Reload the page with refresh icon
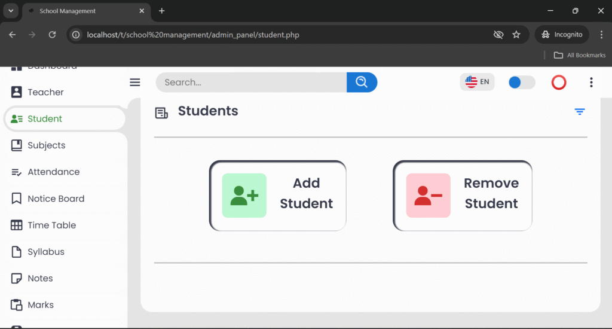This screenshot has height=329, width=612. 53,35
